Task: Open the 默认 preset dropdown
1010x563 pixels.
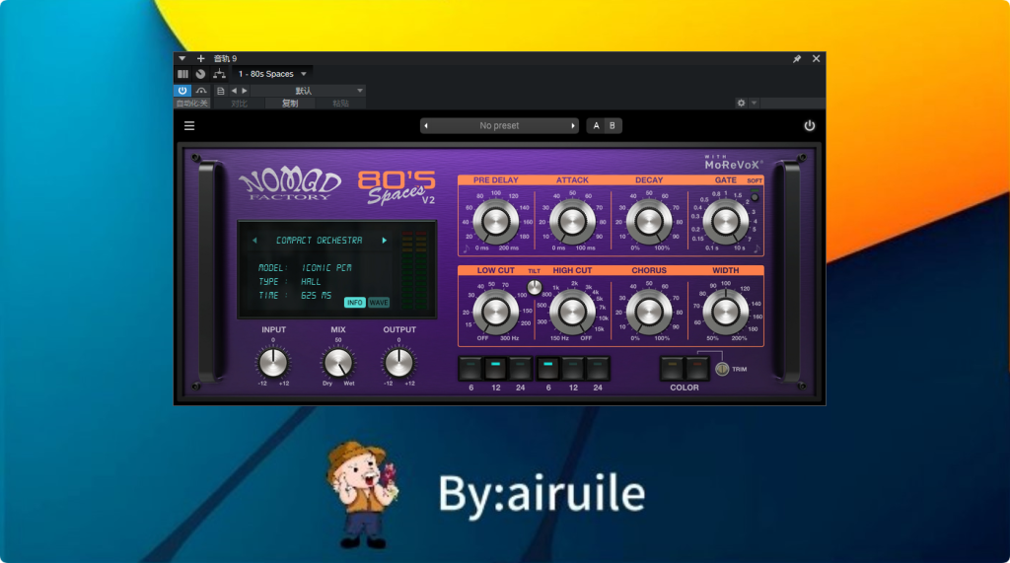Action: [309, 91]
